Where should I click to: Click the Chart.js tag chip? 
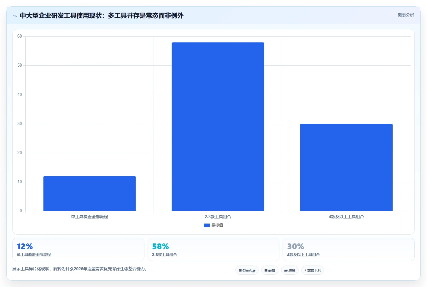click(x=247, y=270)
